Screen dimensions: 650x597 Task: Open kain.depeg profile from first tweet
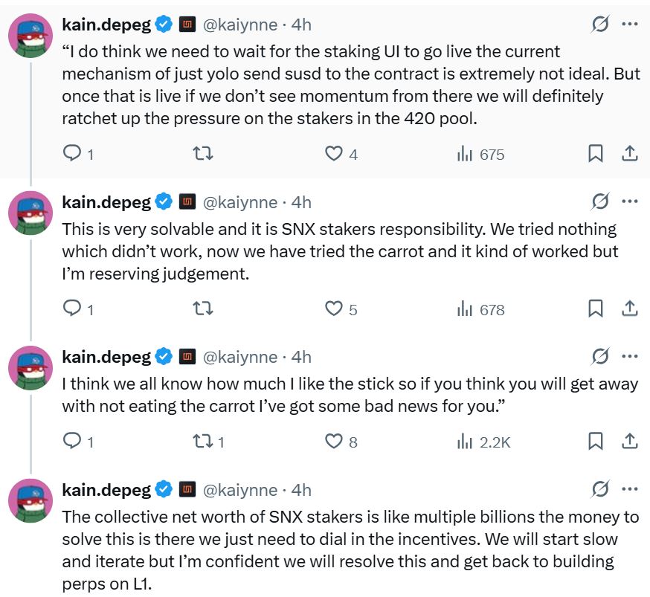[x=106, y=25]
